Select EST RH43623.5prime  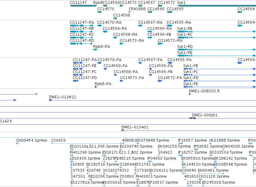point(151,177)
